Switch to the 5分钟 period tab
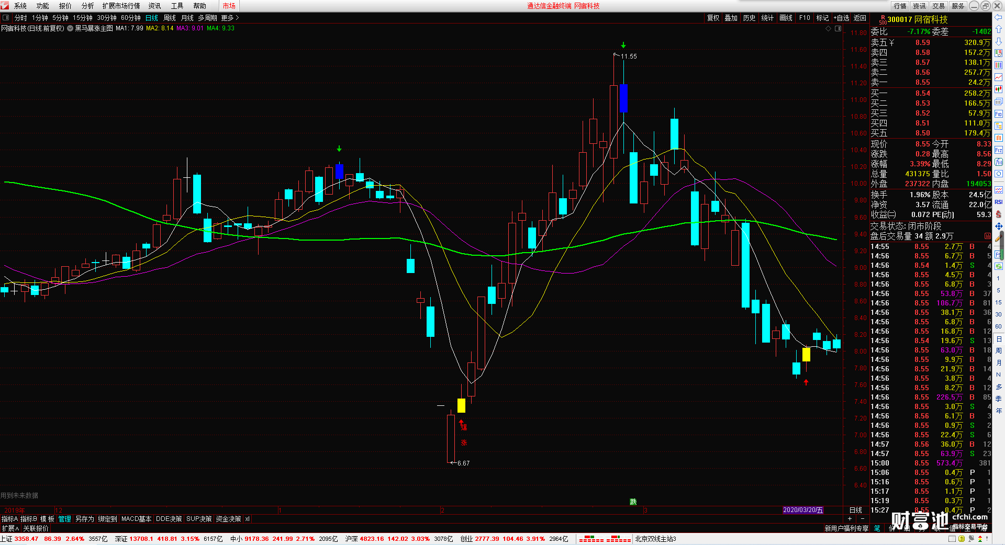Viewport: 1005px width, 545px height. point(61,18)
